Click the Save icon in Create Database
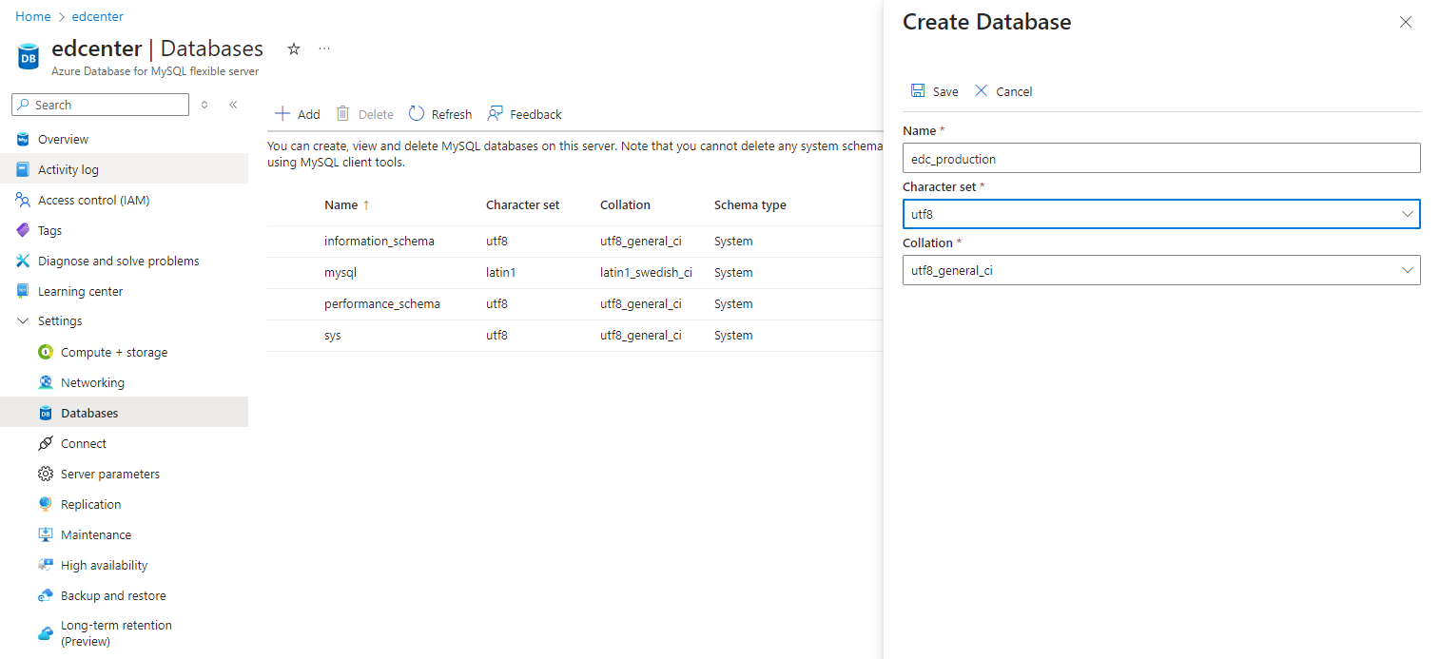The image size is (1440, 659). click(918, 91)
